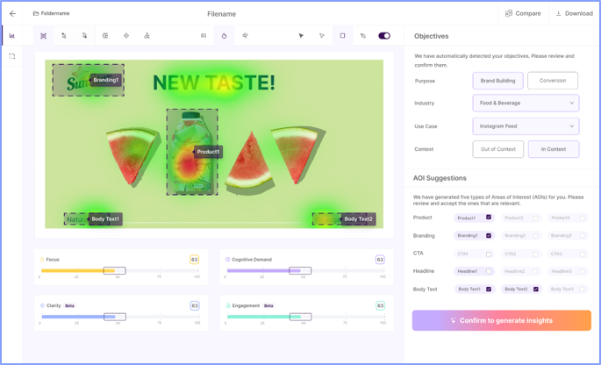Click the back arrow icon
The image size is (601, 365).
pyautogui.click(x=12, y=14)
